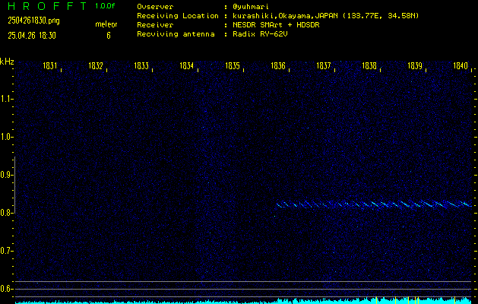Click the meteor count value 6
The width and height of the screenshot is (478, 304).
109,36
